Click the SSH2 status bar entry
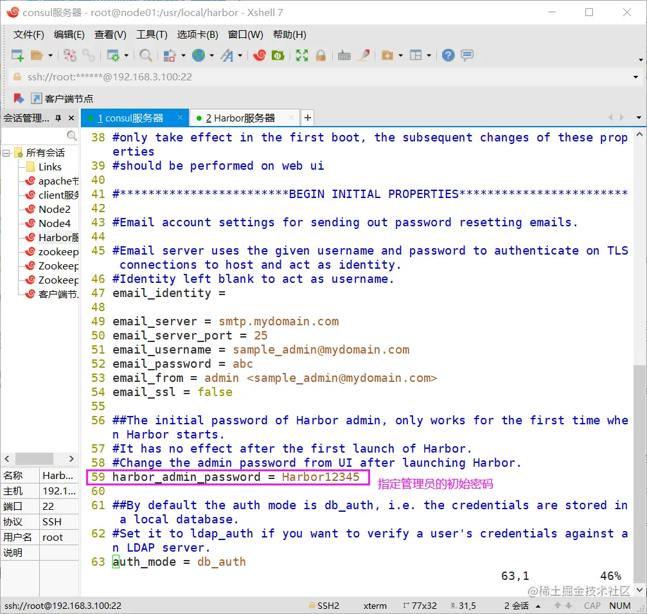This screenshot has width=647, height=614. click(324, 606)
